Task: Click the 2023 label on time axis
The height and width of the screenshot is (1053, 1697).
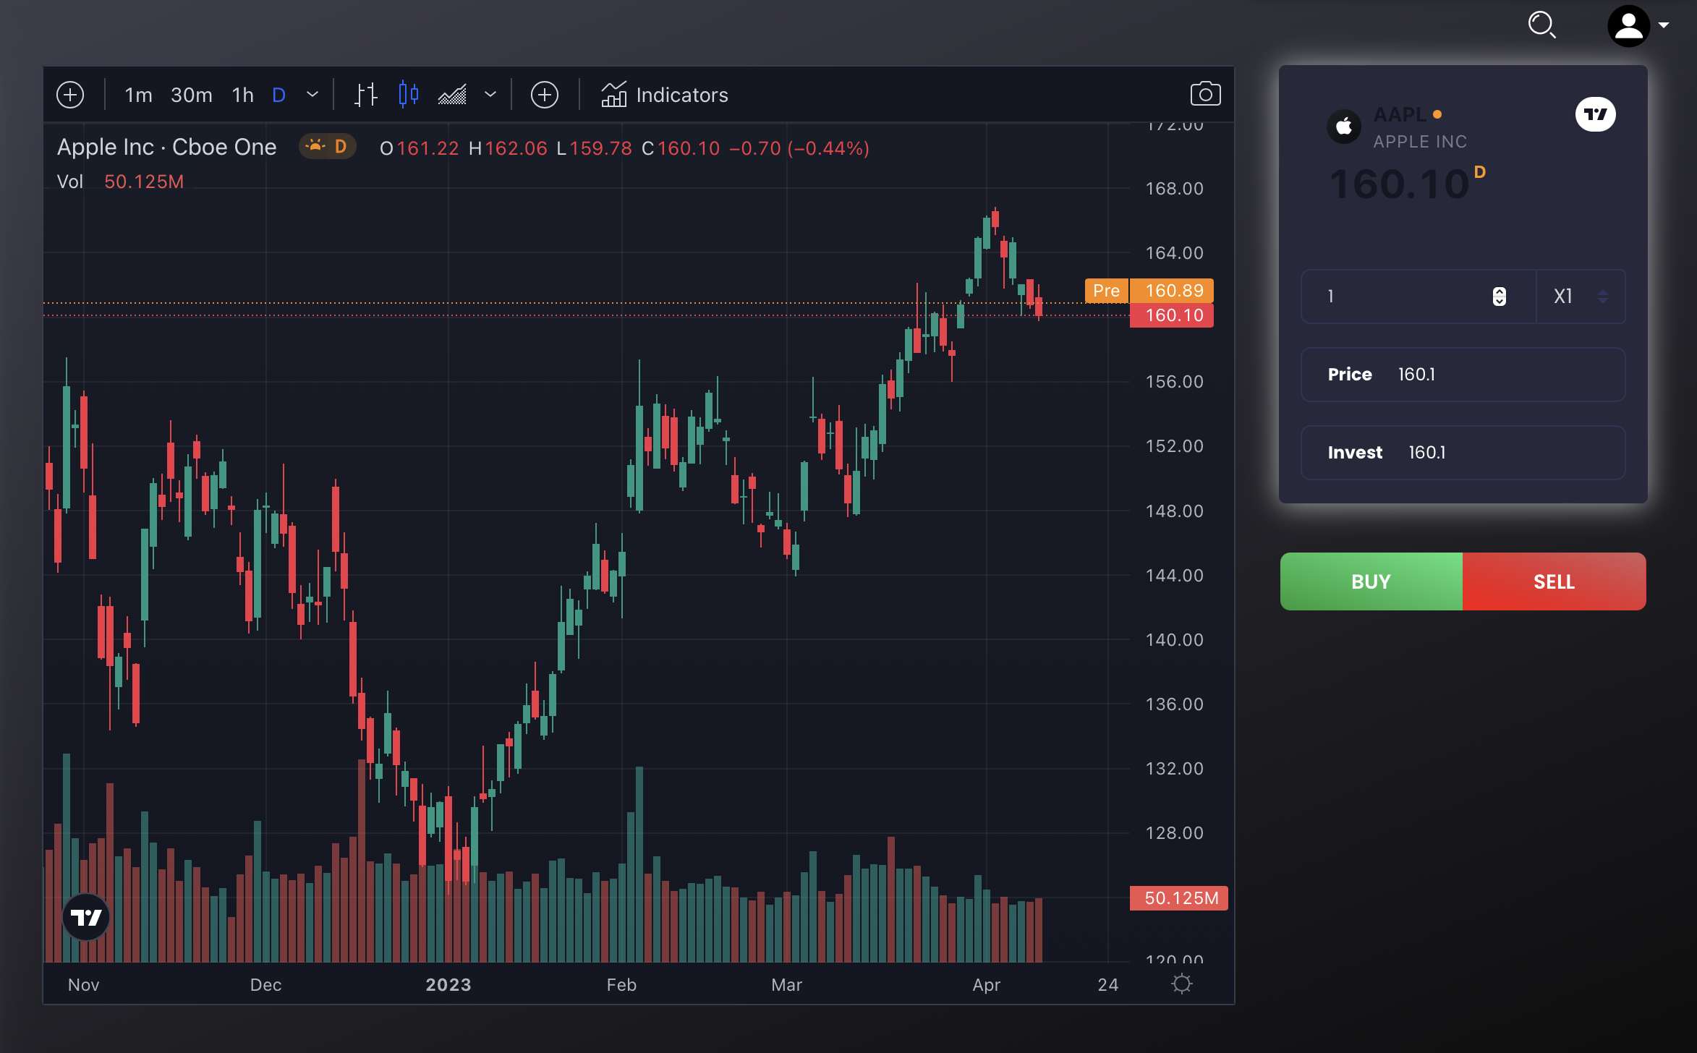Action: 448,984
